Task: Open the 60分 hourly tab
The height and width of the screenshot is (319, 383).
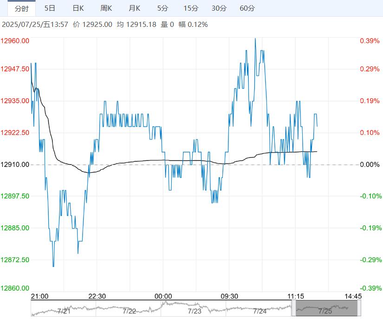Action: (x=247, y=8)
